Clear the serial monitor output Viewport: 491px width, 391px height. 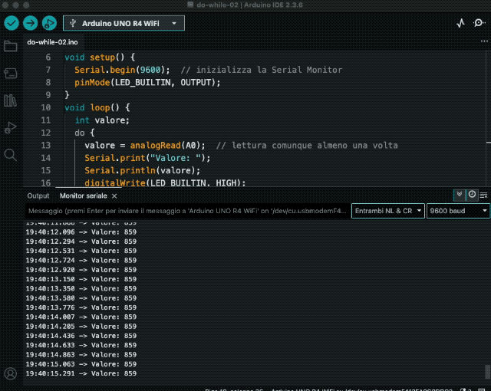pyautogui.click(x=483, y=195)
